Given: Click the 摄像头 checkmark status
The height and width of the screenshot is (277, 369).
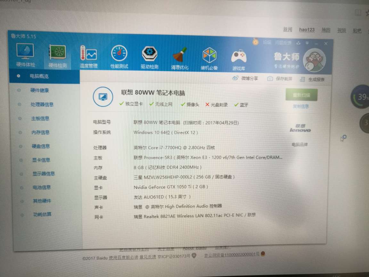Looking at the screenshot, I should 190,104.
